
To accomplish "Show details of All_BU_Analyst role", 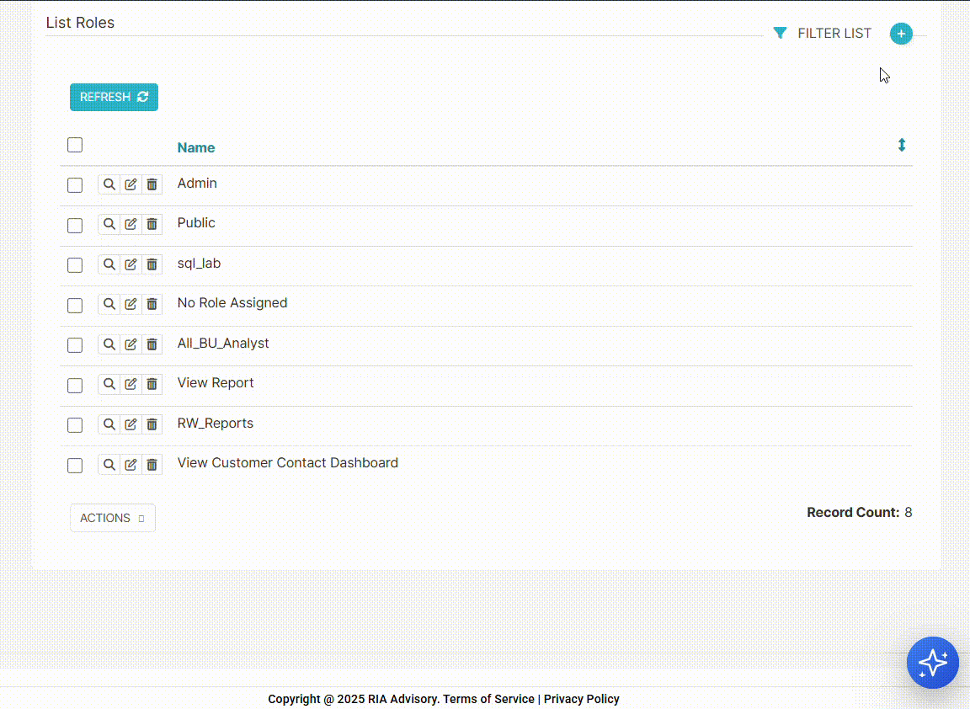I will point(109,344).
